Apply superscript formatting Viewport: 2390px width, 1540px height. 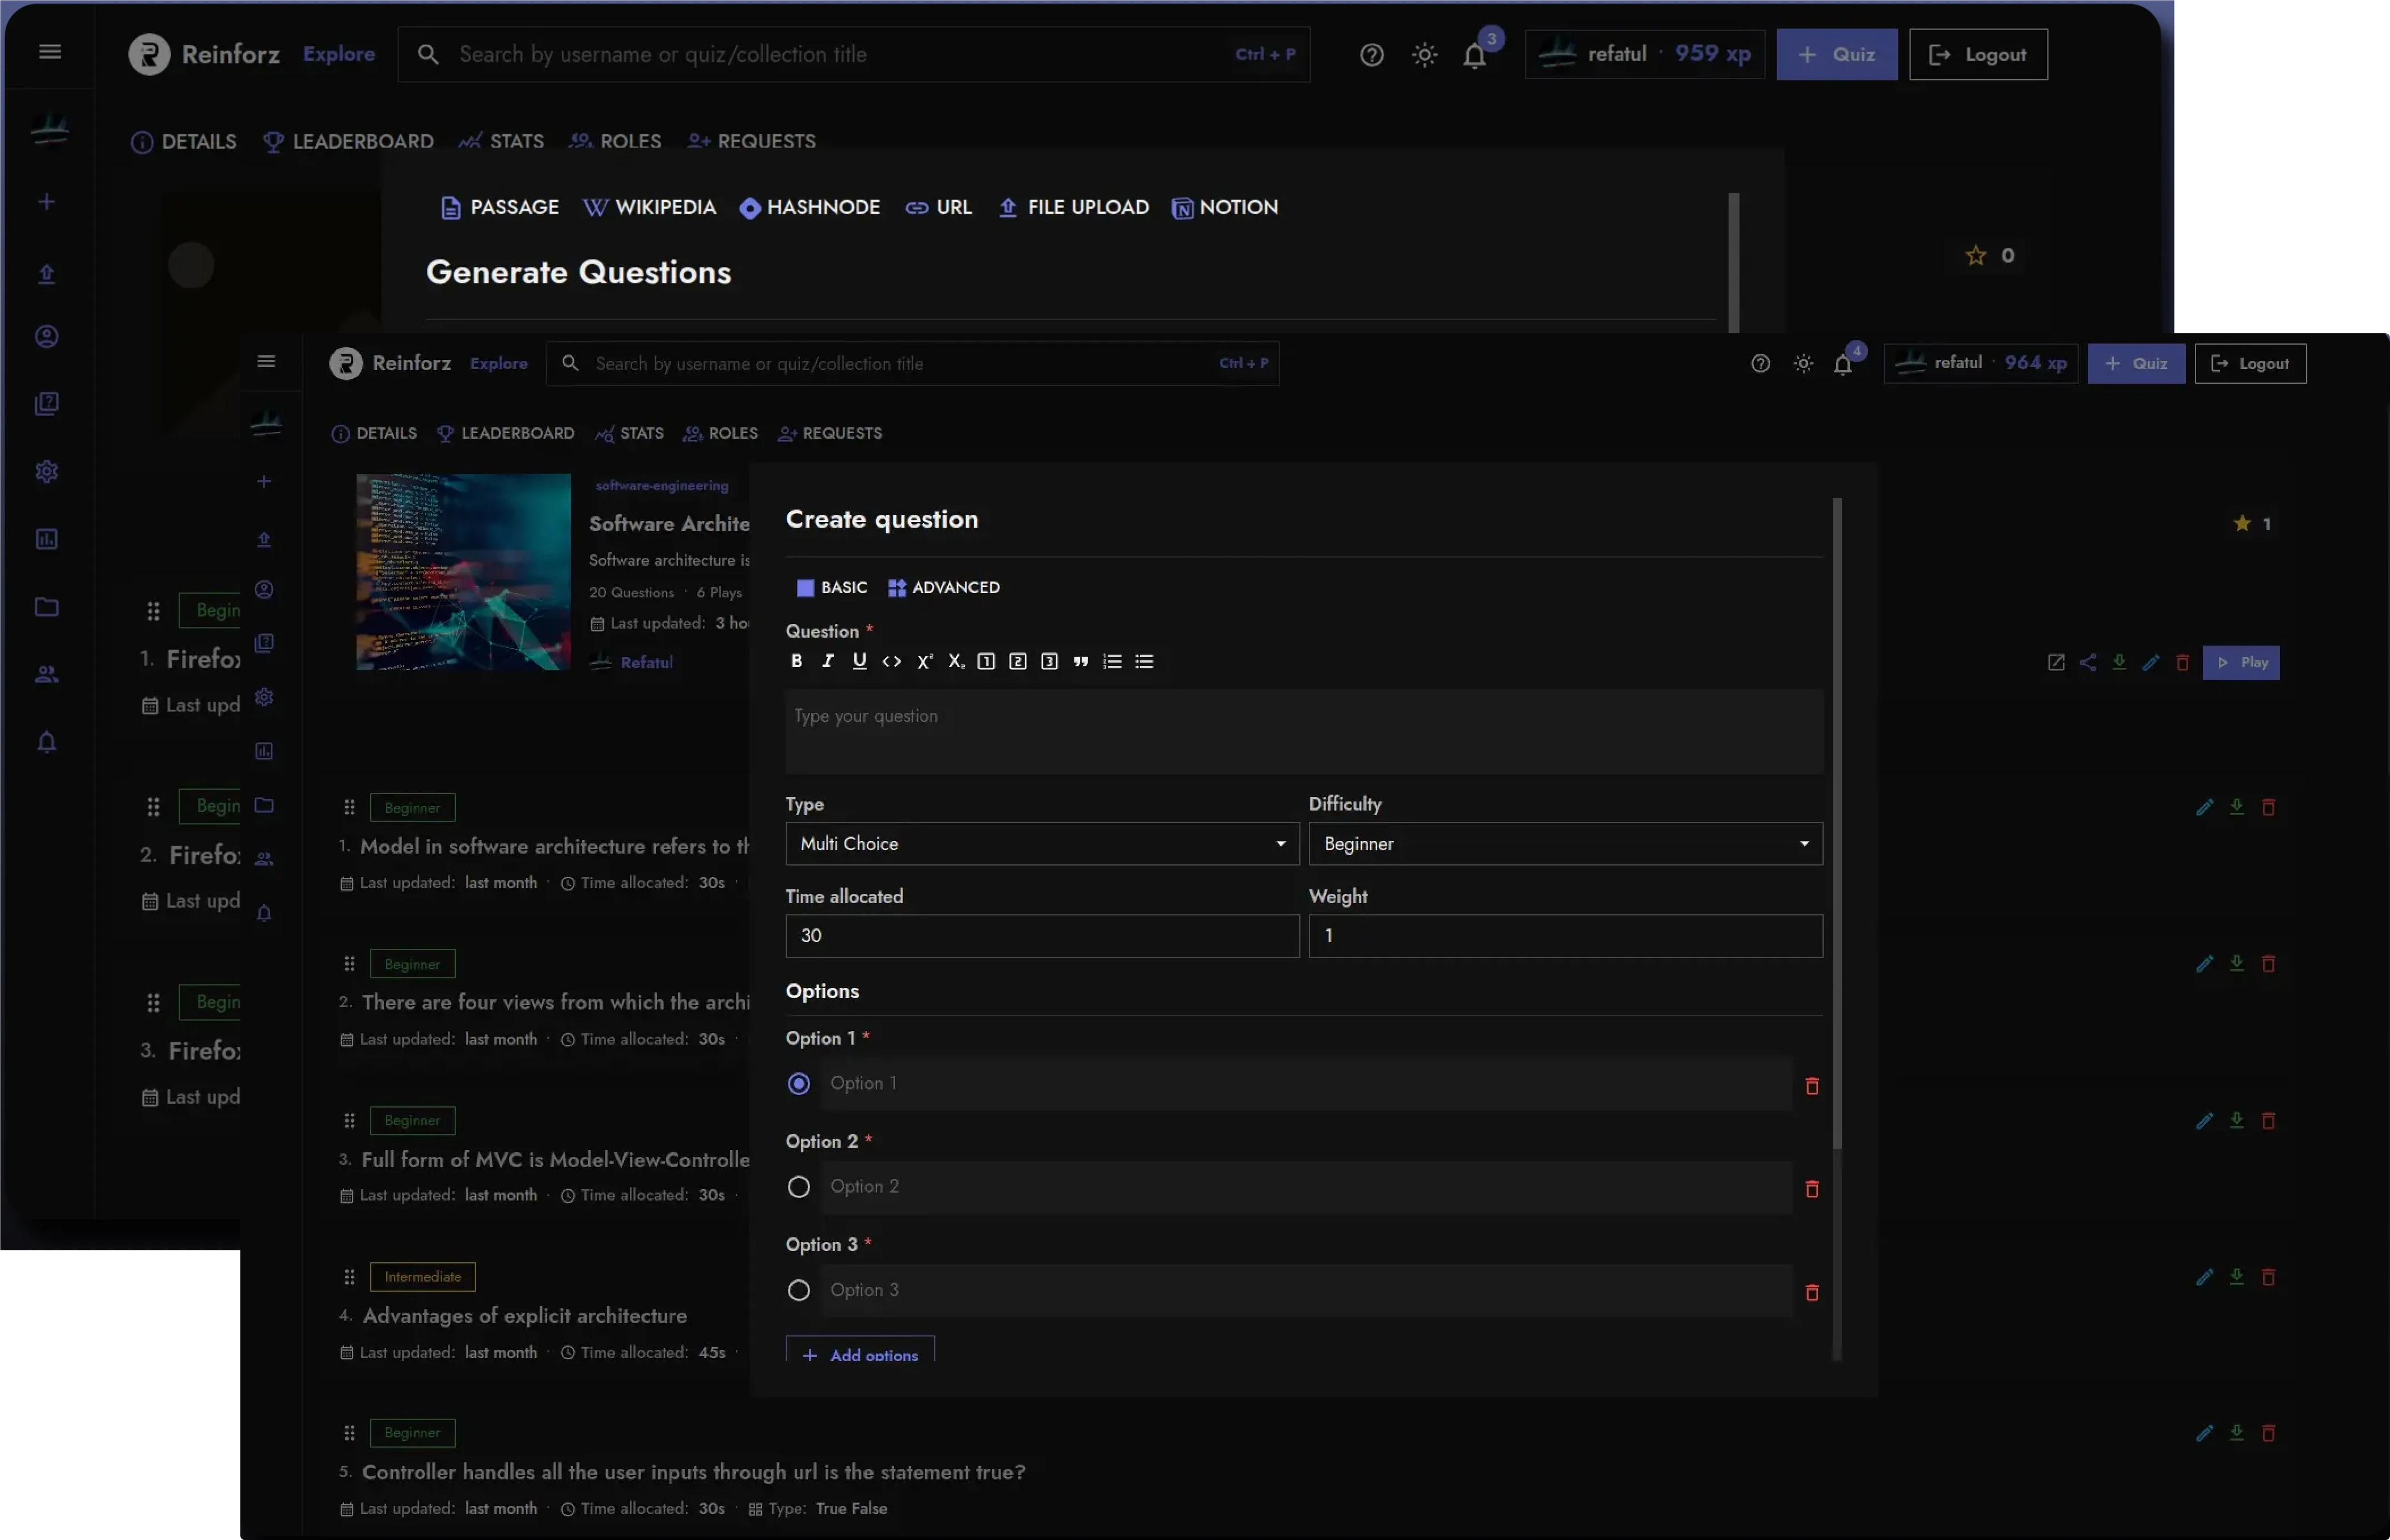[x=924, y=661]
